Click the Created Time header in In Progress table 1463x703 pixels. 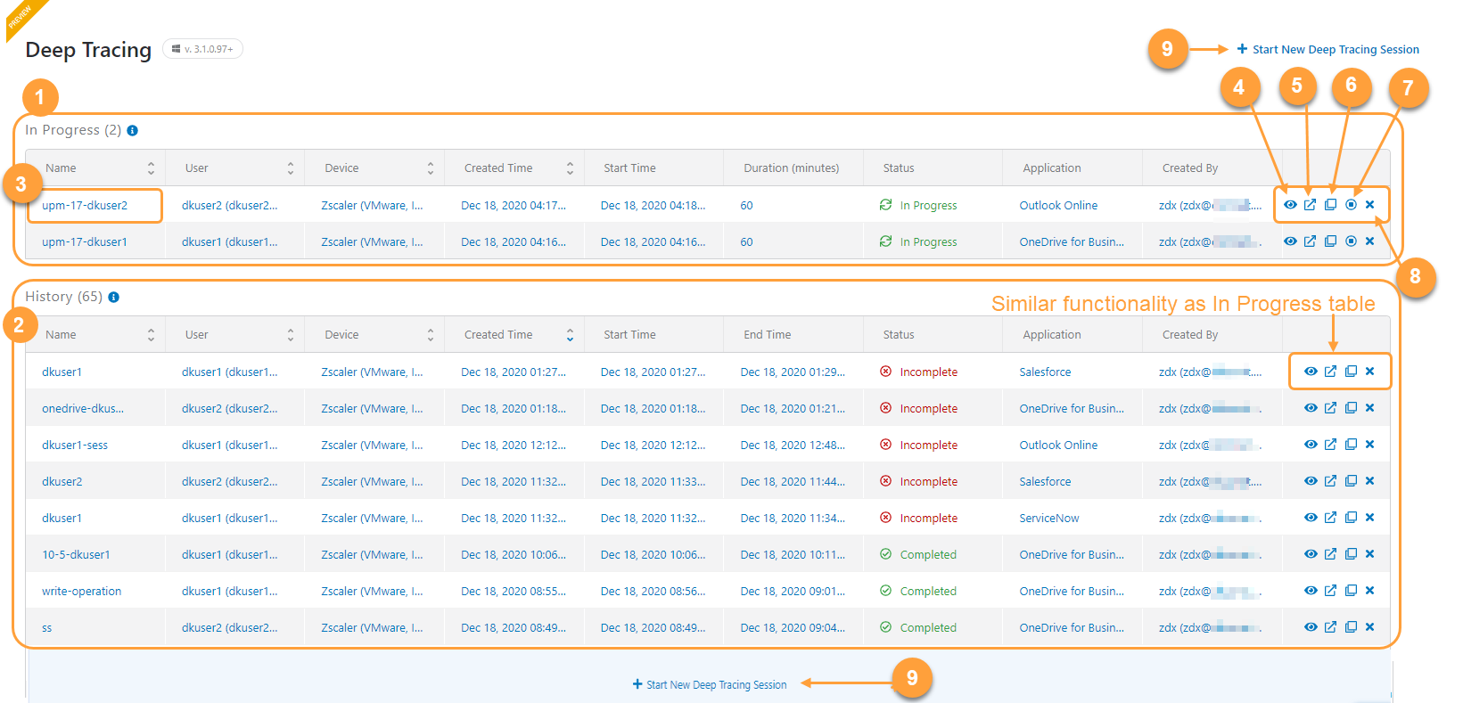pyautogui.click(x=498, y=168)
